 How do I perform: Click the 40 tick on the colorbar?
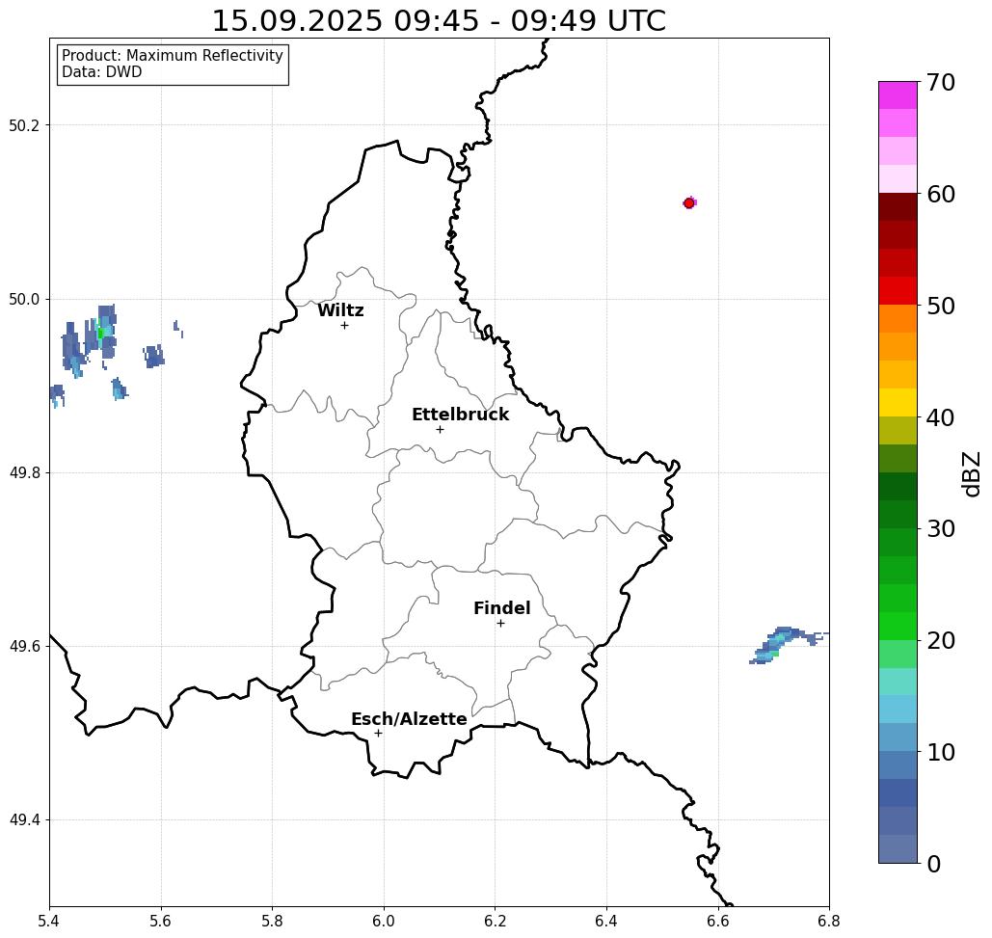[940, 417]
